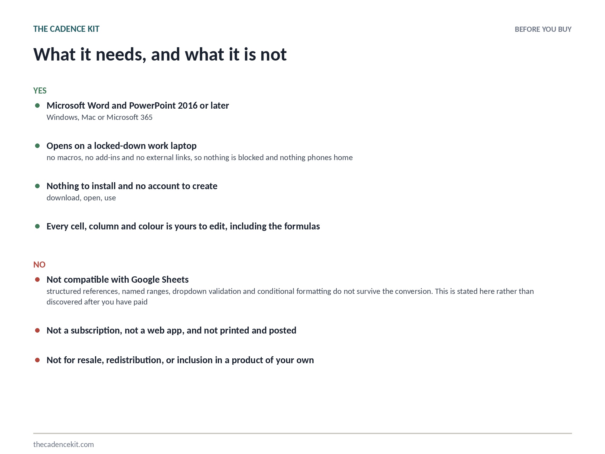Click the green YES heading
The image size is (605, 454).
[x=40, y=91]
